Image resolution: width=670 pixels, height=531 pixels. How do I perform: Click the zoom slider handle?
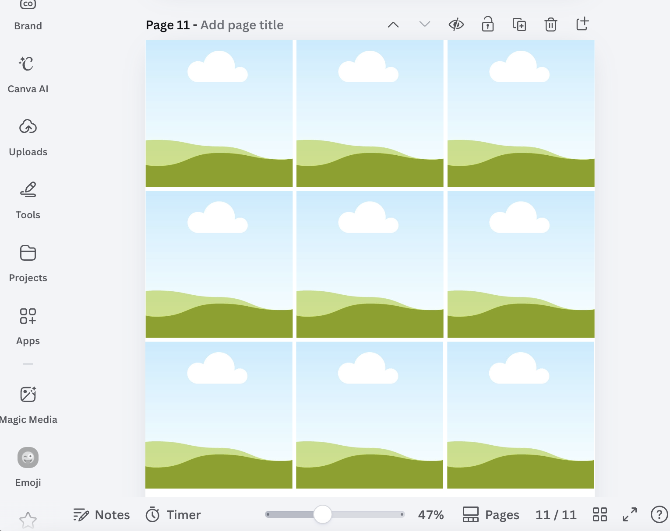[x=323, y=514]
